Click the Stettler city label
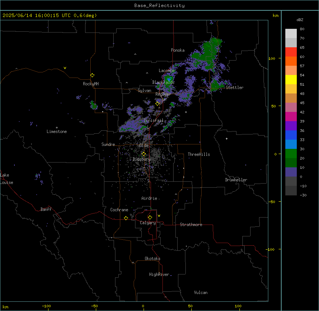The width and height of the screenshot is (319, 311). [235, 88]
